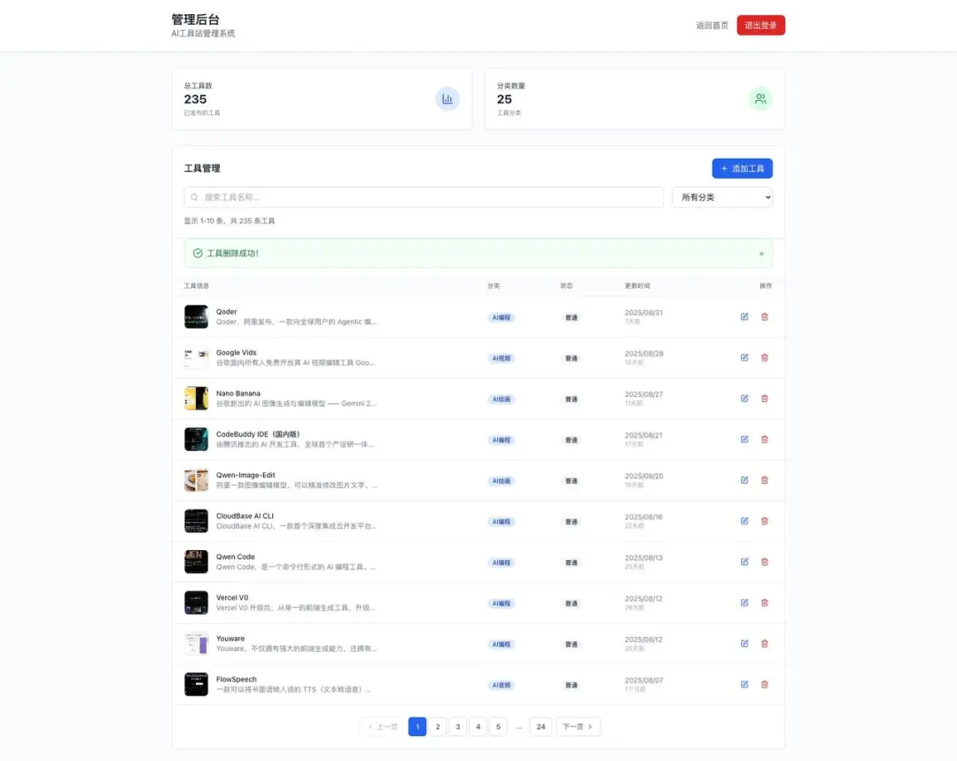Delete the CodeBuddy IDE entry

(x=764, y=439)
